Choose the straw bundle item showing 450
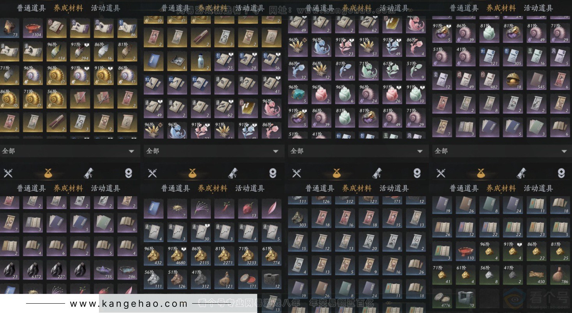This screenshot has width=572, height=313. pyautogui.click(x=537, y=274)
